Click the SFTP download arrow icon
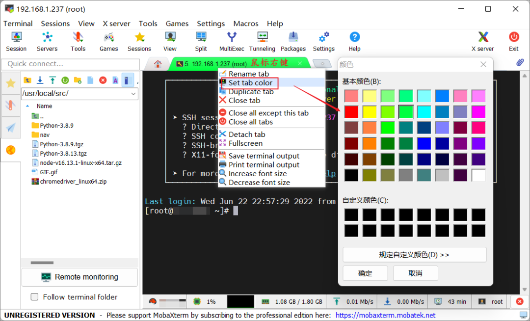Screen dimensions: 530x321 [40, 80]
